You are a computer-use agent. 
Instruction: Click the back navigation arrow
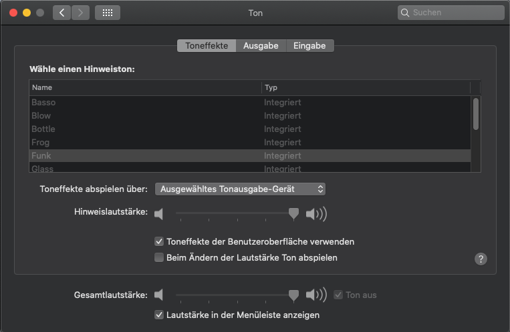pos(61,13)
